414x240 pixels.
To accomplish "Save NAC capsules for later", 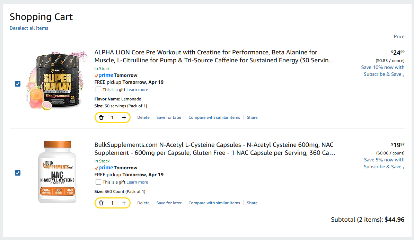I will [x=169, y=203].
